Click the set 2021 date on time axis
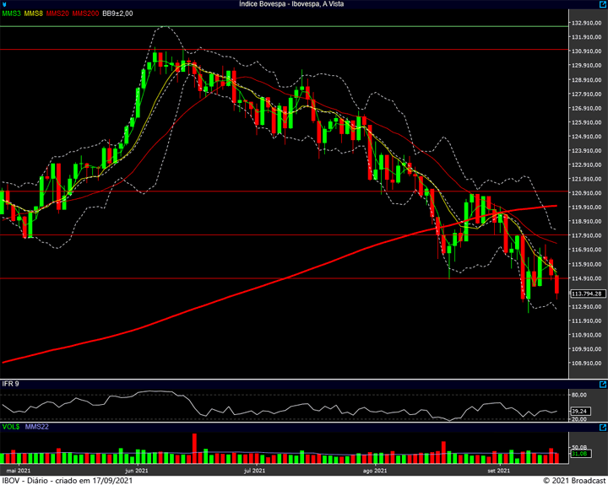 pyautogui.click(x=498, y=470)
